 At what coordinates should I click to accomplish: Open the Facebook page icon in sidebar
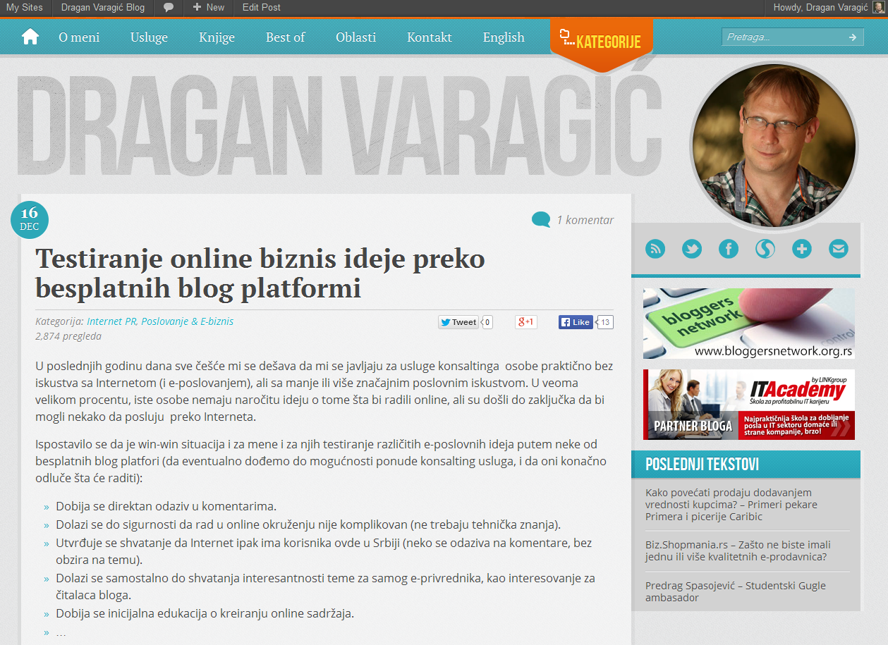point(729,248)
